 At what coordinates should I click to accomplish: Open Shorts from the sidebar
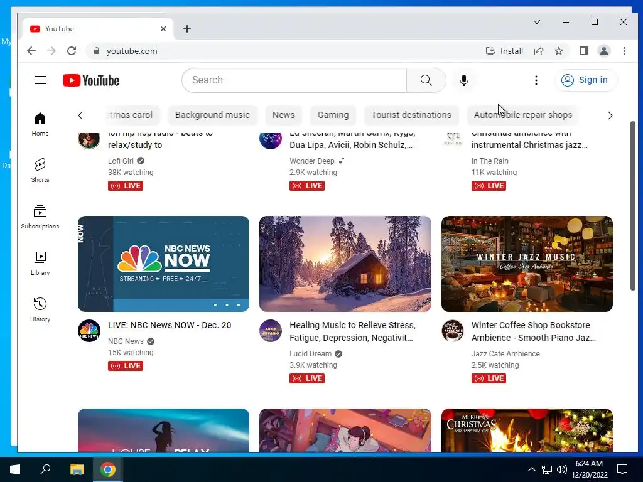point(40,170)
